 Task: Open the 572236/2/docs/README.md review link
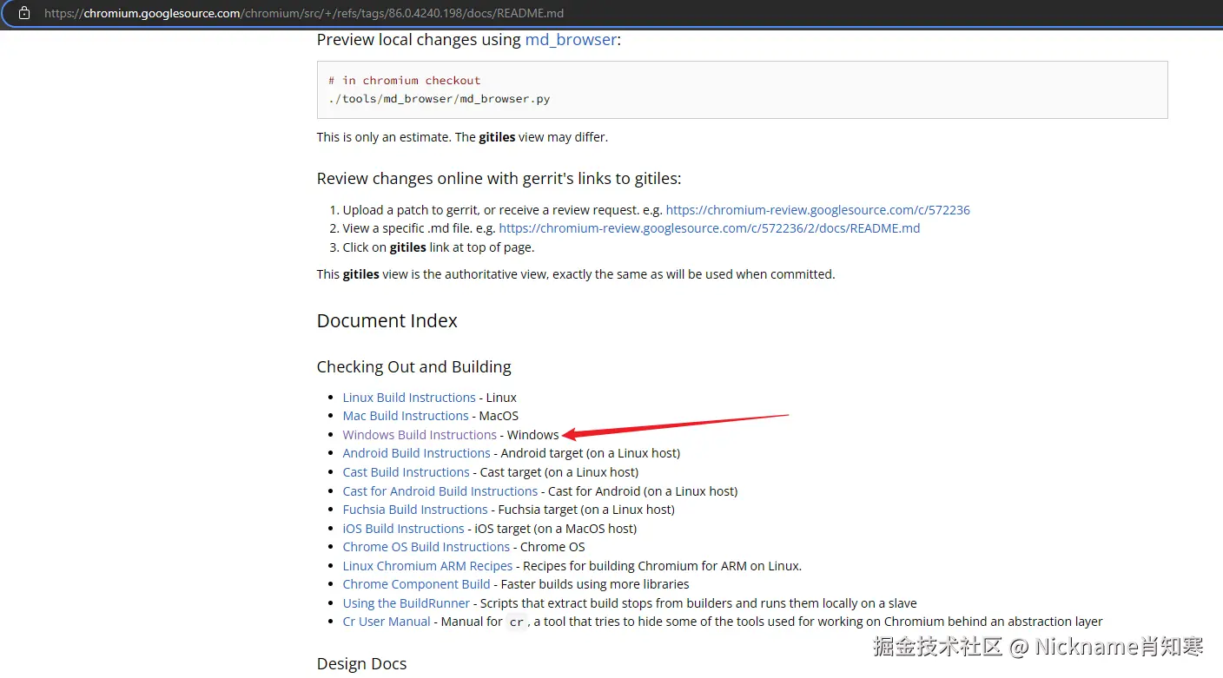click(709, 228)
